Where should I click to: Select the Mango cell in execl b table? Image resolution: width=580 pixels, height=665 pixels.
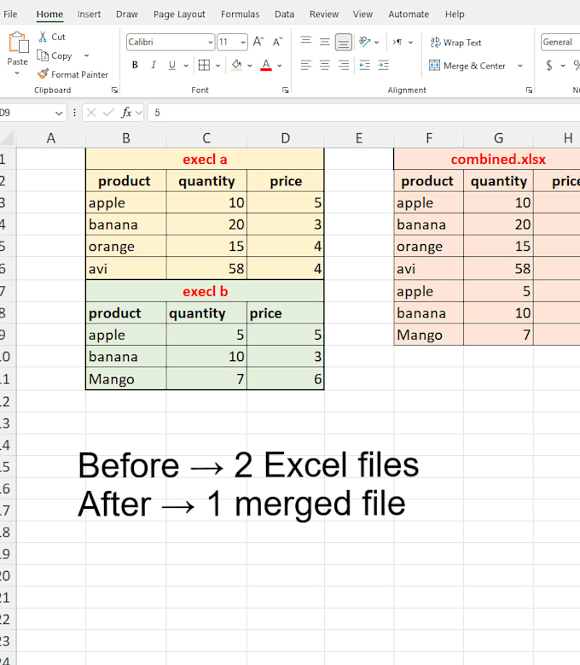126,379
